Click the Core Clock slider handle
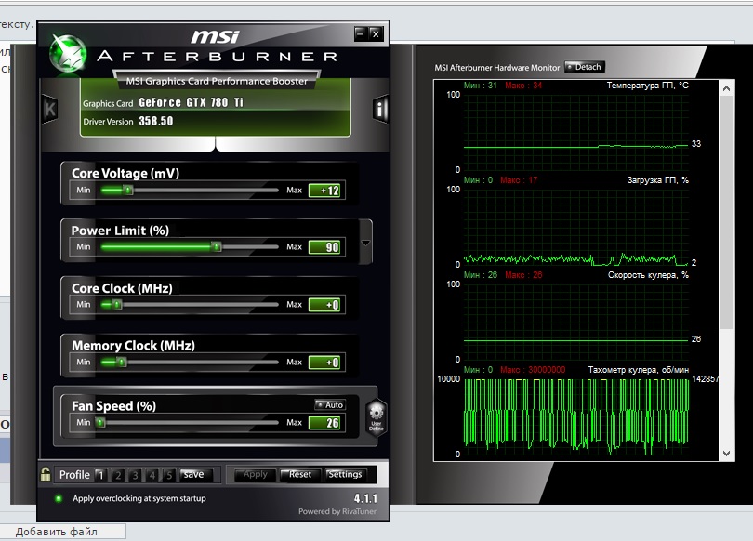The width and height of the screenshot is (753, 541). pyautogui.click(x=117, y=304)
